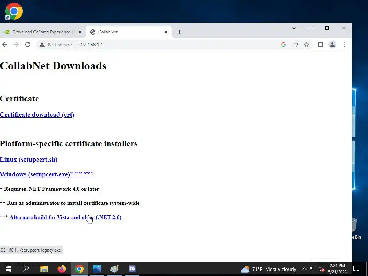Screen dimensions: 368x276
Task: Open a new browser tab
Action: pos(180,32)
